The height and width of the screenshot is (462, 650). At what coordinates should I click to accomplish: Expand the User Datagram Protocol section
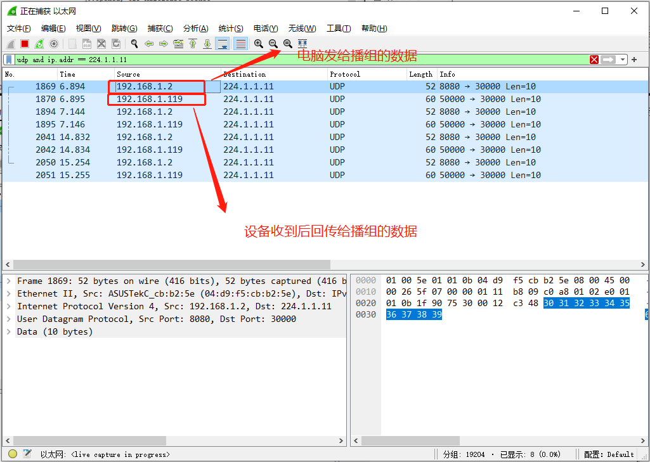(x=9, y=319)
